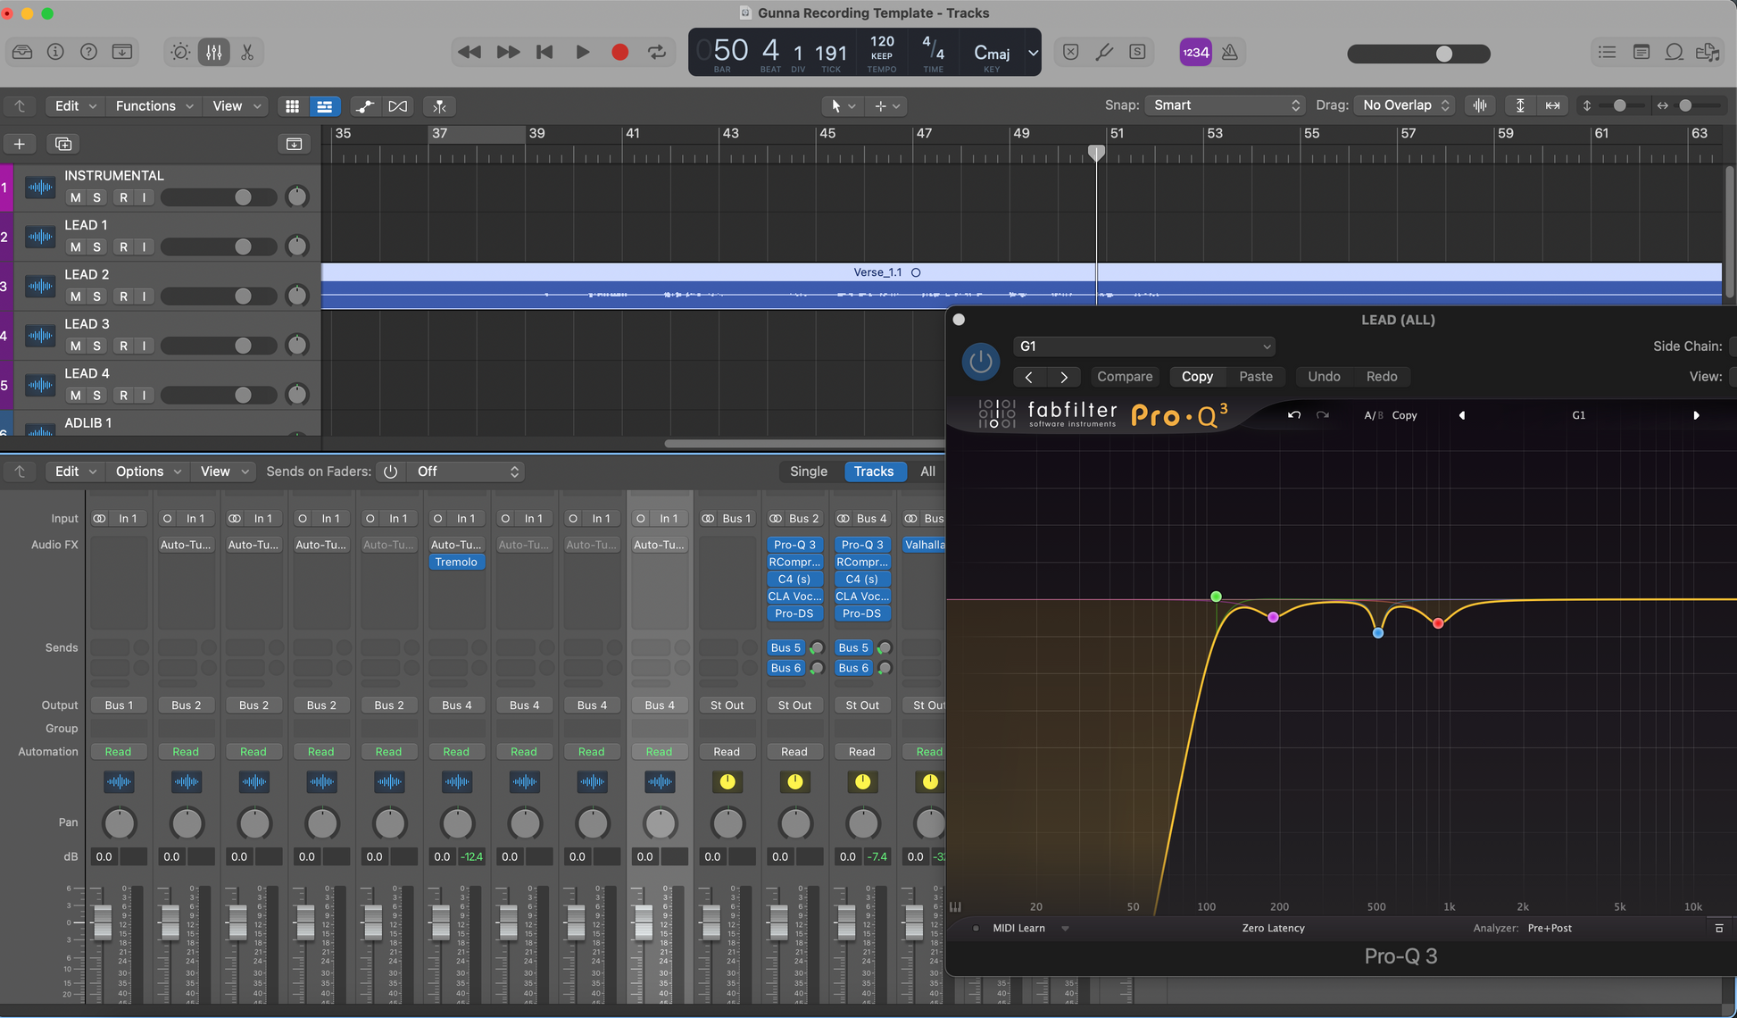Image resolution: width=1737 pixels, height=1018 pixels.
Task: Switch mixer view to All
Action: pyautogui.click(x=927, y=471)
